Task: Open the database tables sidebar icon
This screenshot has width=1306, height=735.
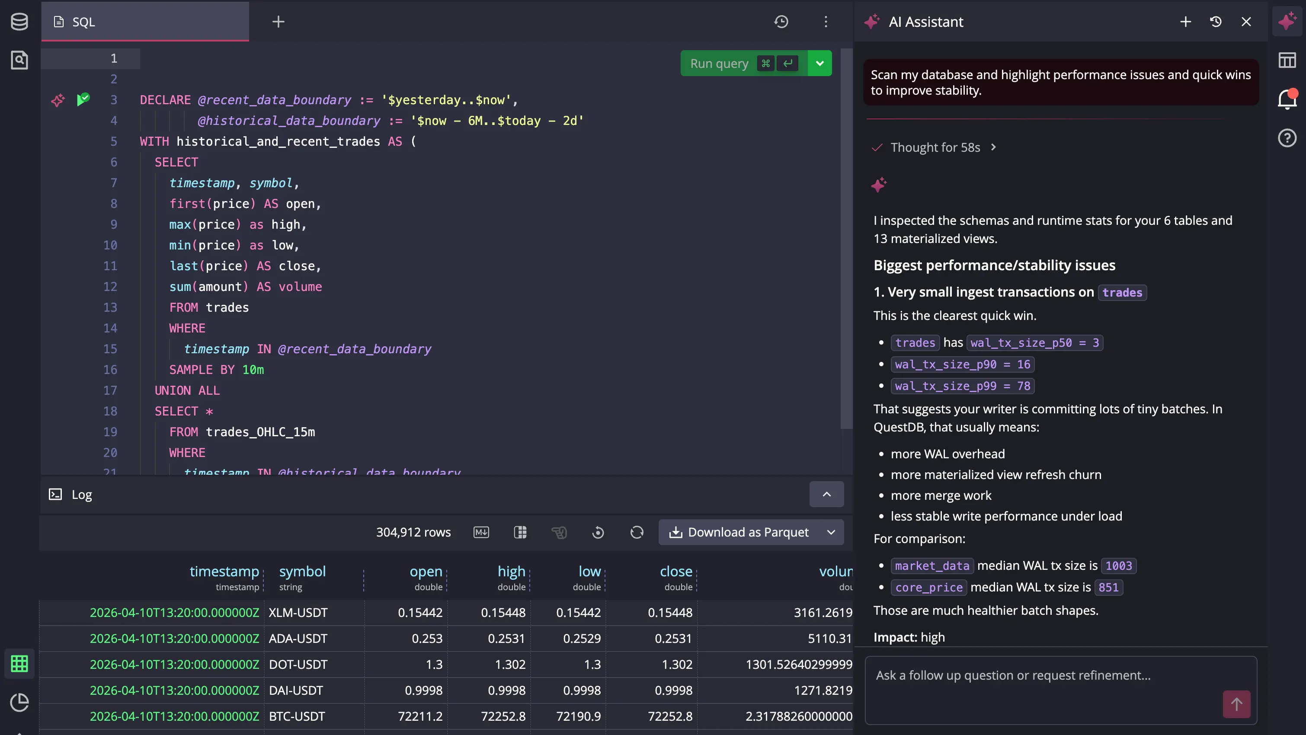Action: coord(19,22)
